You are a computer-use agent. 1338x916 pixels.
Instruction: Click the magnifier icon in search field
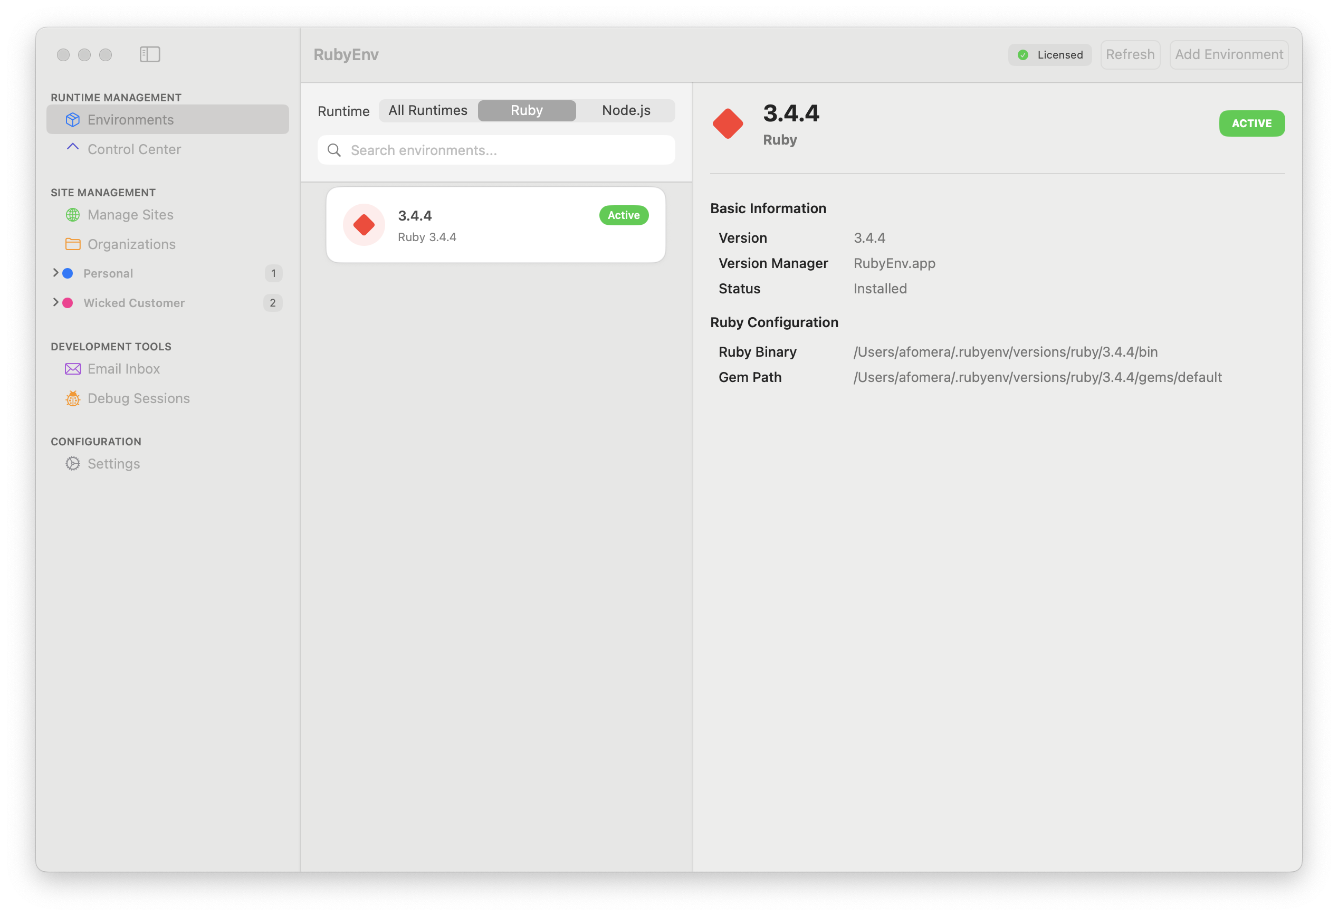coord(334,150)
